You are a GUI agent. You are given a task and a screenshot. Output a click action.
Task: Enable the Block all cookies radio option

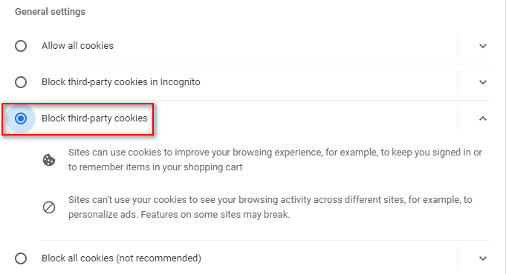tap(21, 258)
